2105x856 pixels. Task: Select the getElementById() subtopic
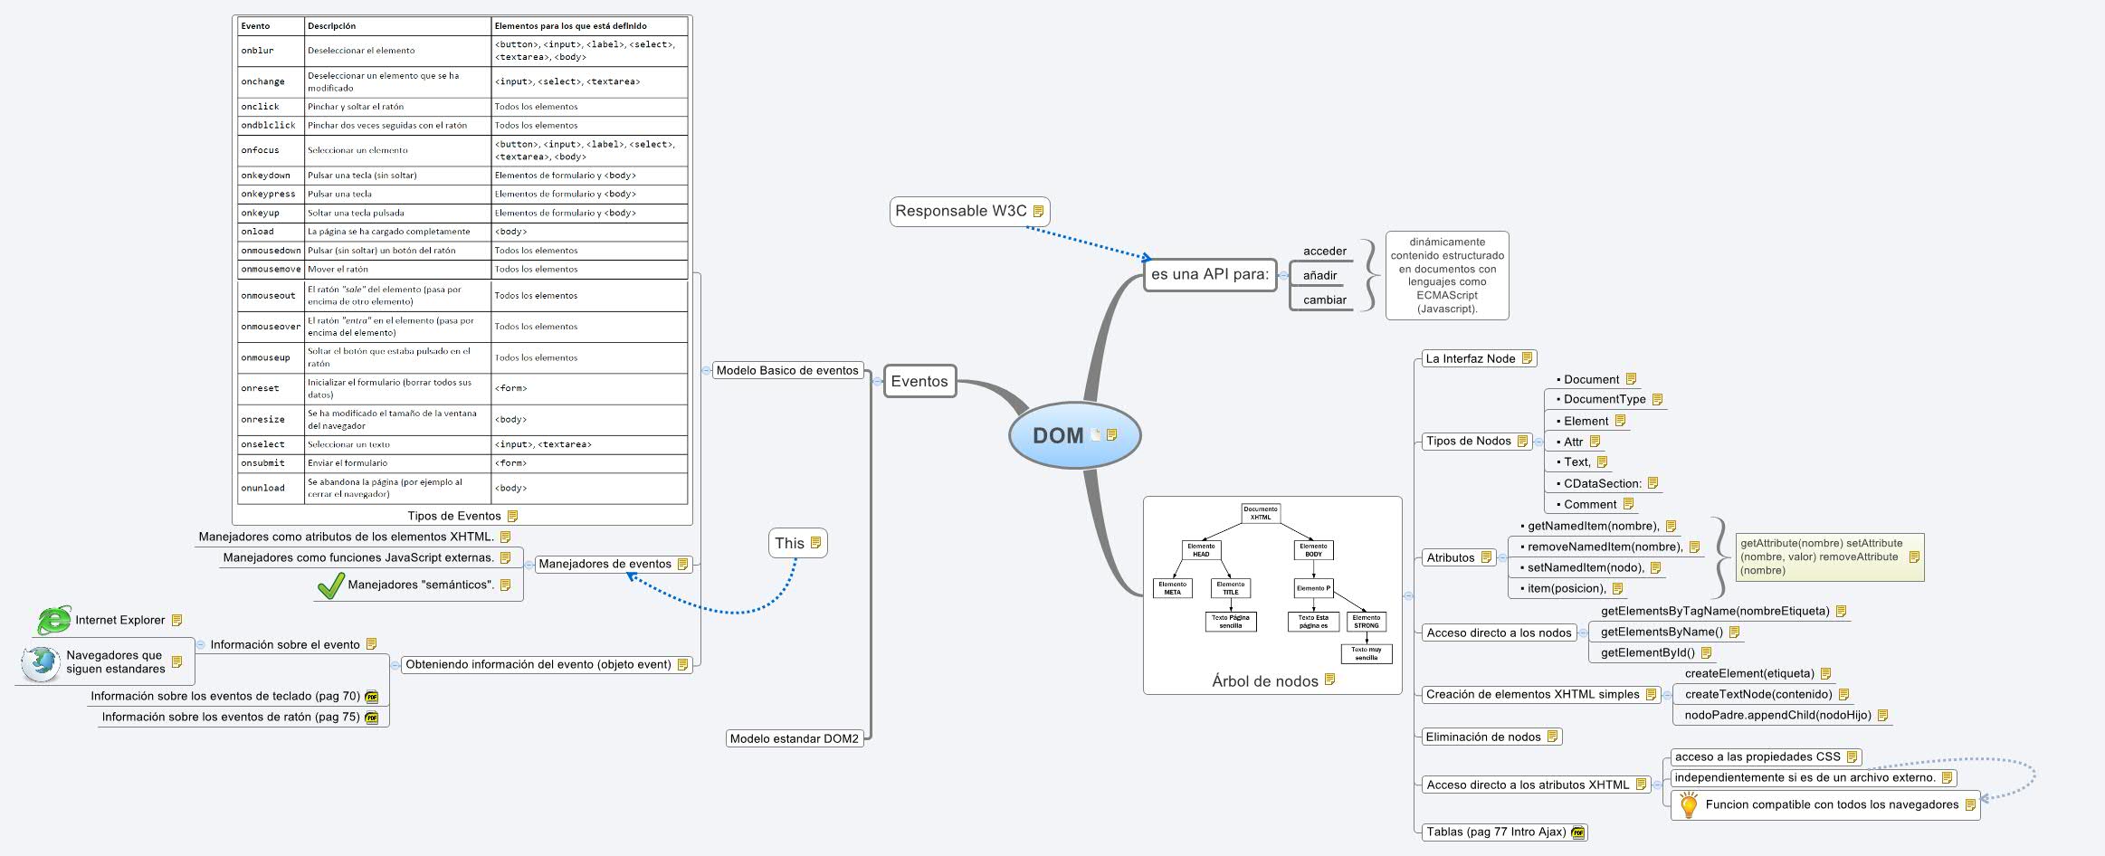point(1647,652)
